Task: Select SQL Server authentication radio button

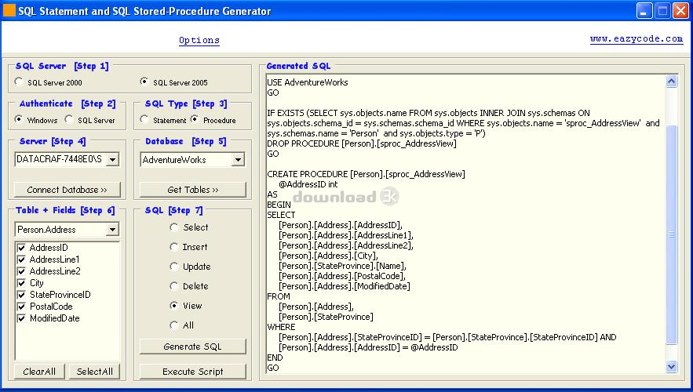Action: click(x=70, y=120)
